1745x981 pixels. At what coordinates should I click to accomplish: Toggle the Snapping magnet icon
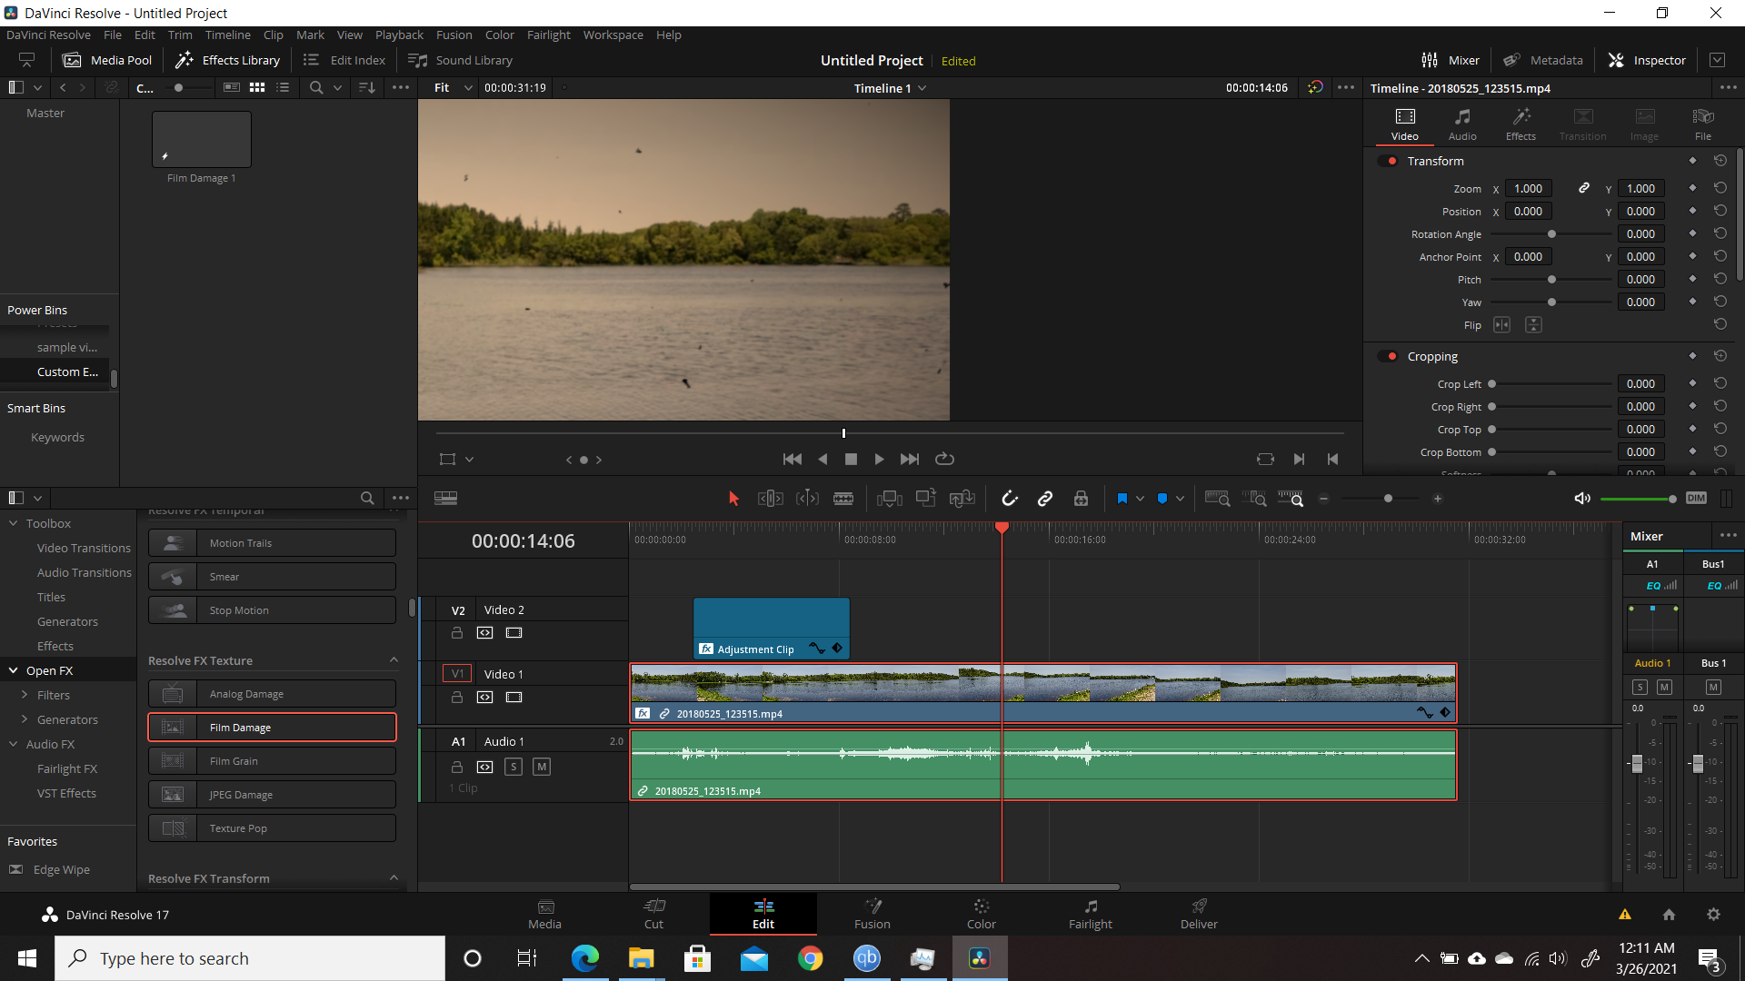tap(1010, 499)
